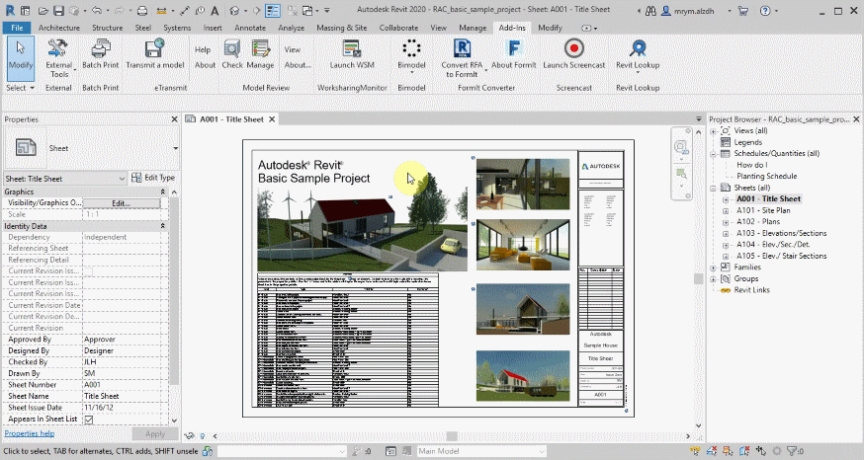The width and height of the screenshot is (864, 460).
Task: Launch Screencast recorder from ribbon
Action: (x=573, y=49)
